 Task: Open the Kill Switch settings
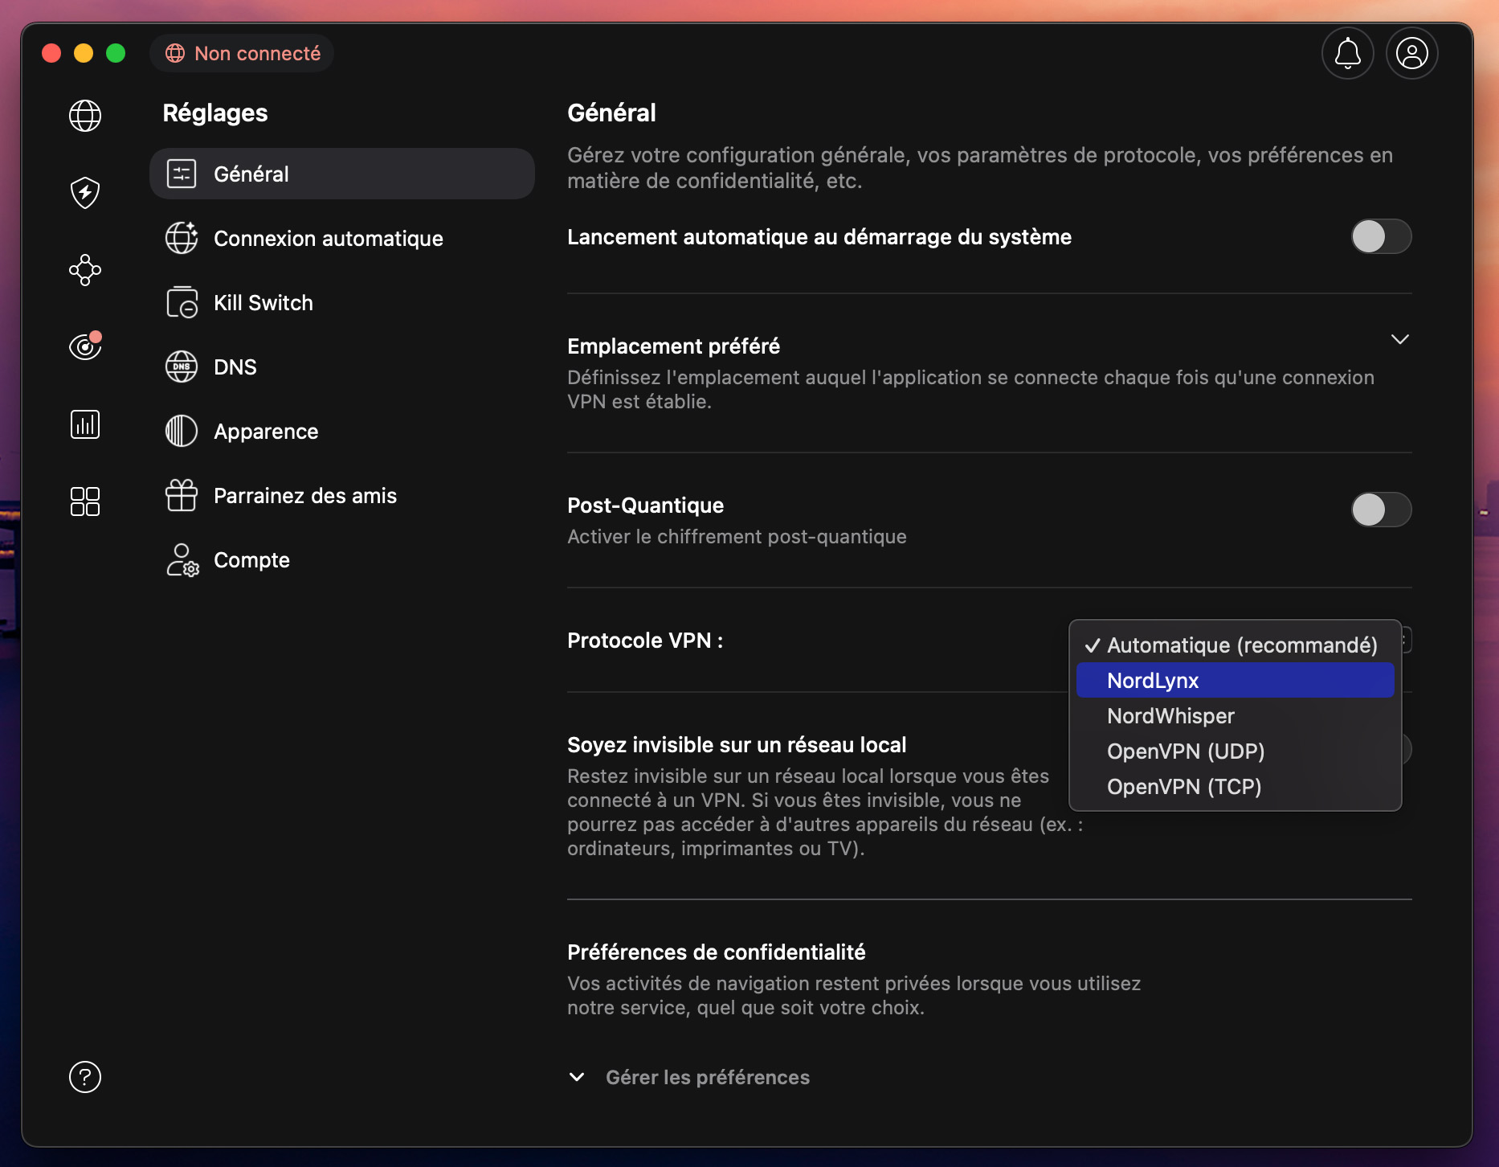pyautogui.click(x=263, y=302)
